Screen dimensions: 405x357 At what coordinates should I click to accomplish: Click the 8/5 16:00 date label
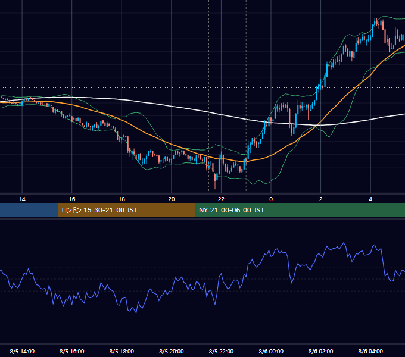click(x=72, y=352)
